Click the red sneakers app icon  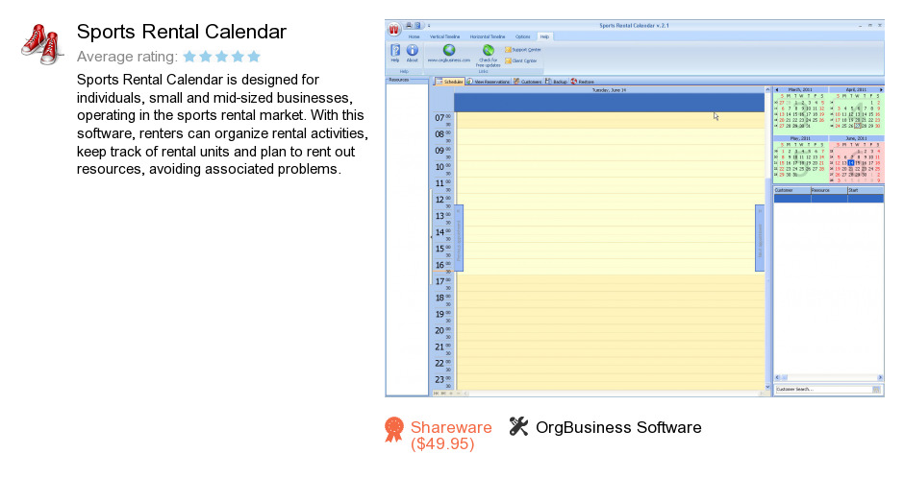tap(41, 44)
